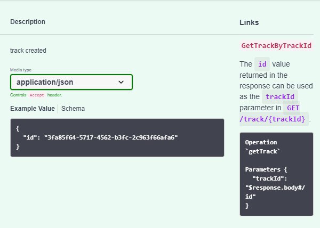Click the Description column header

[x=28, y=22]
